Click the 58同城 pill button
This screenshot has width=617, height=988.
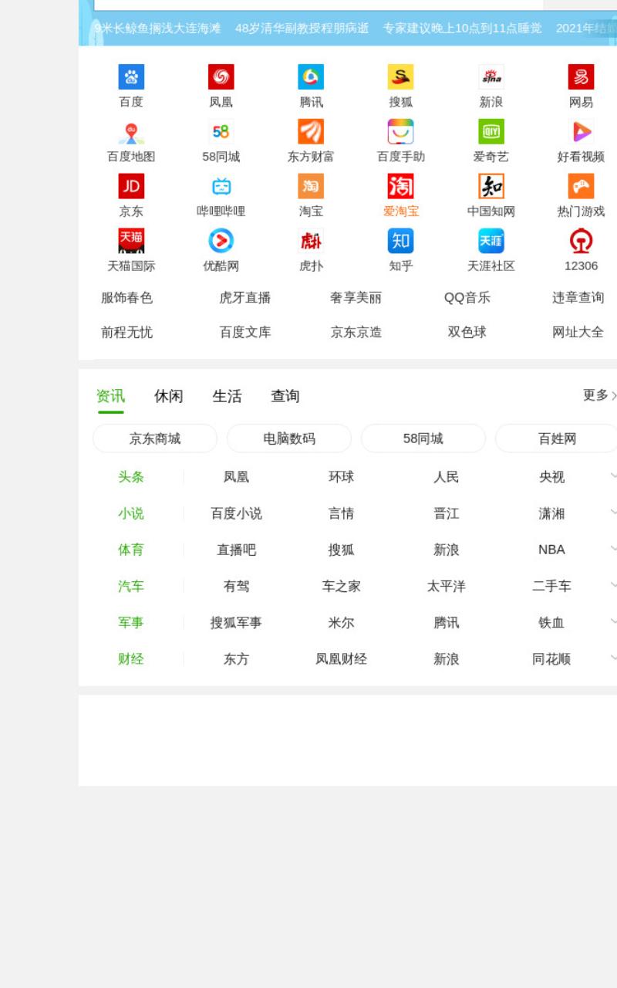pos(423,438)
